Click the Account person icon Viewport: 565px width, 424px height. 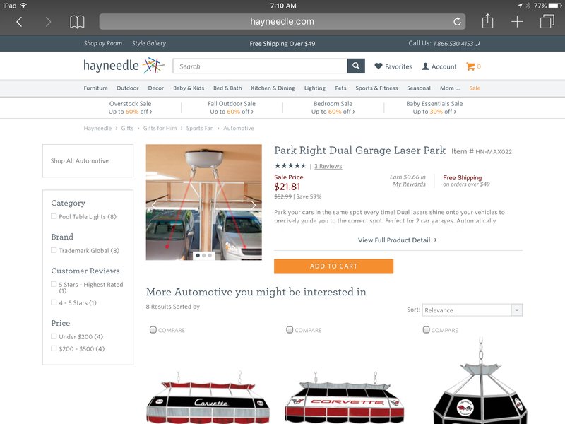[426, 66]
